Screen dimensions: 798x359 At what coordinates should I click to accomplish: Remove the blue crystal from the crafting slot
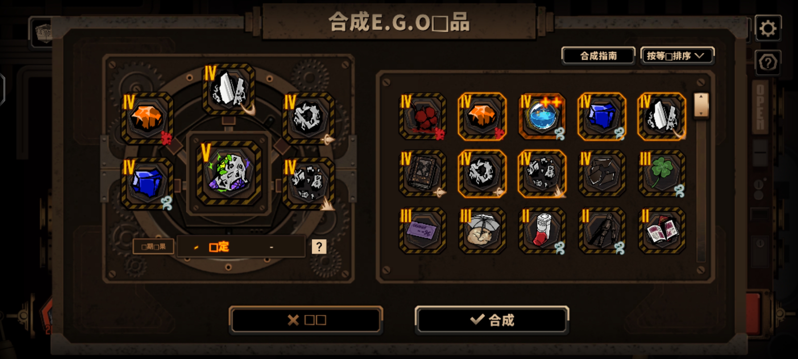pos(147,183)
